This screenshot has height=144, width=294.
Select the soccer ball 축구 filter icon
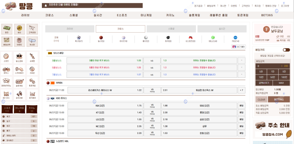point(79,37)
